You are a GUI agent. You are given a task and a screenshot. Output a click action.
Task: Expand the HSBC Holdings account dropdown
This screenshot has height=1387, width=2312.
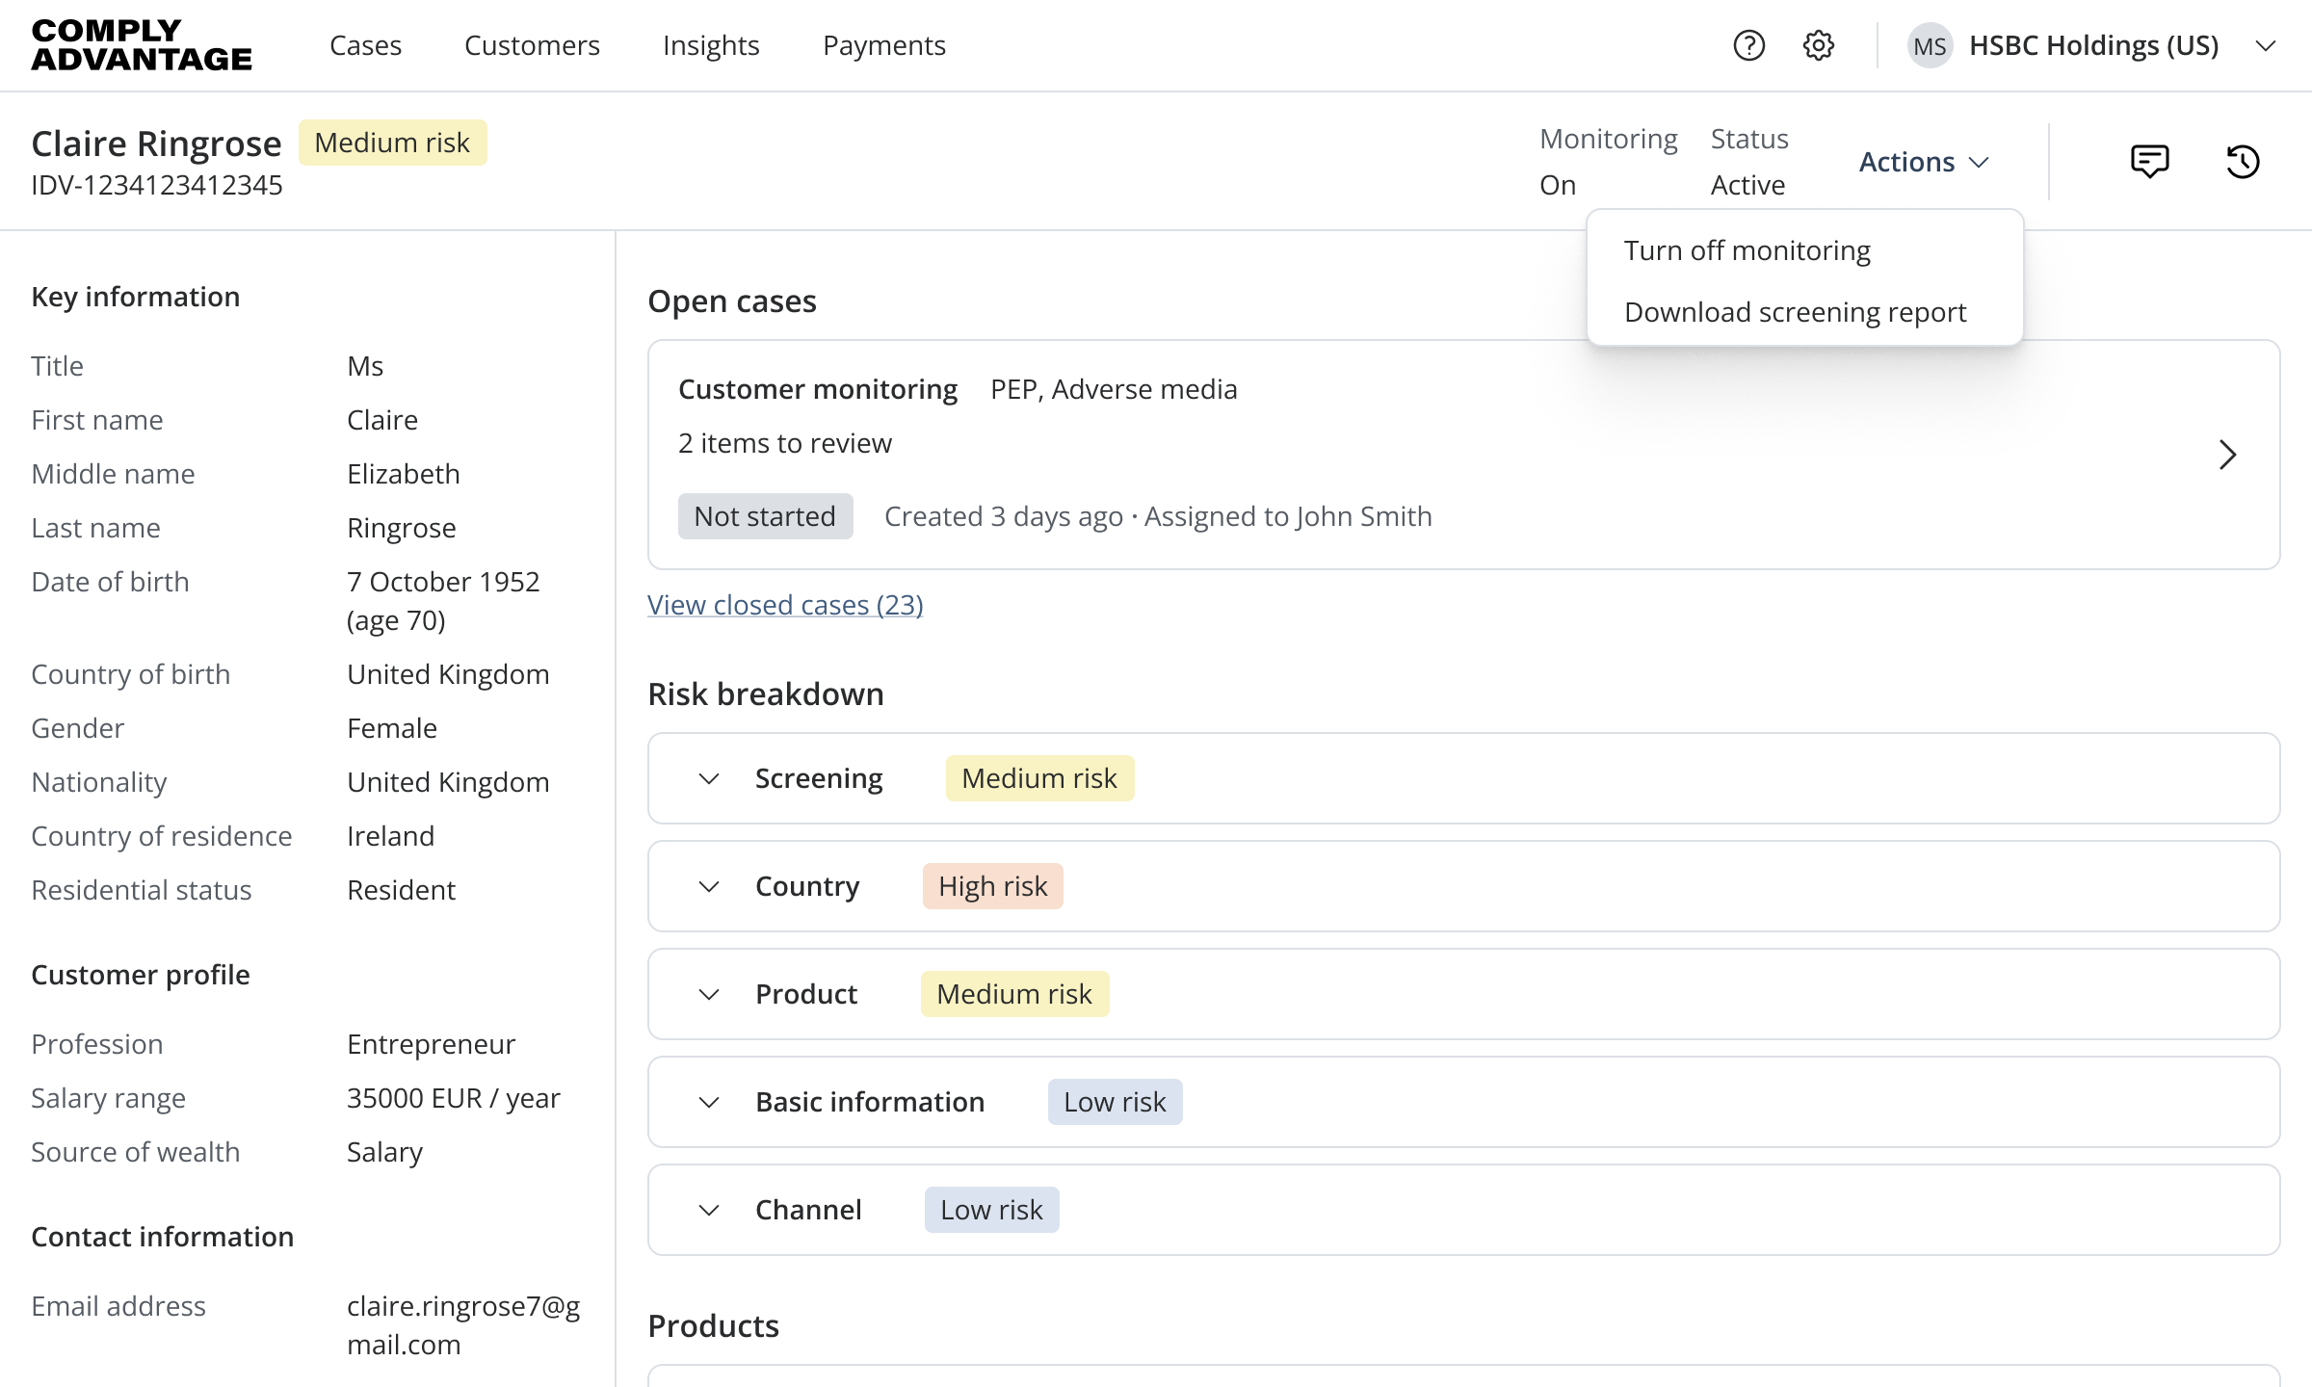coord(2266,46)
